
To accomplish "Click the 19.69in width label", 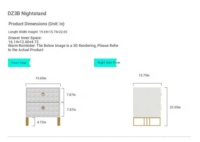I will [x=41, y=78].
